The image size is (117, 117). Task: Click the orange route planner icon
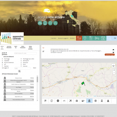coord(79,38)
